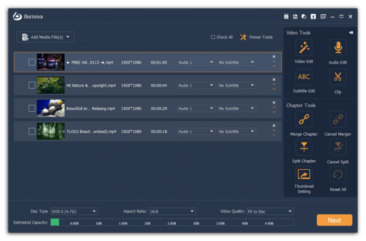Open the subtitle dropdown for FREE Vid...0113.mp4
The image size is (366, 241).
coord(237,62)
